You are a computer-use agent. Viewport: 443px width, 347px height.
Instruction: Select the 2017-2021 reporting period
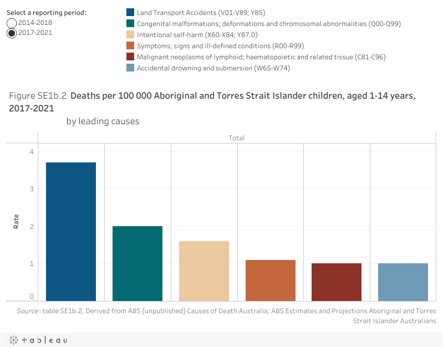[x=12, y=33]
